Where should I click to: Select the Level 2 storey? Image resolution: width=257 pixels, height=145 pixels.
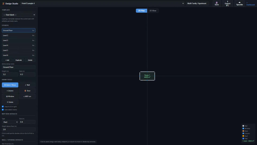click(x=19, y=35)
